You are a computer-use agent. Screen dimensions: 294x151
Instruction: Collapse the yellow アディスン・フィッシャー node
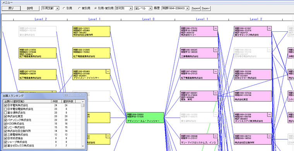(x=108, y=71)
